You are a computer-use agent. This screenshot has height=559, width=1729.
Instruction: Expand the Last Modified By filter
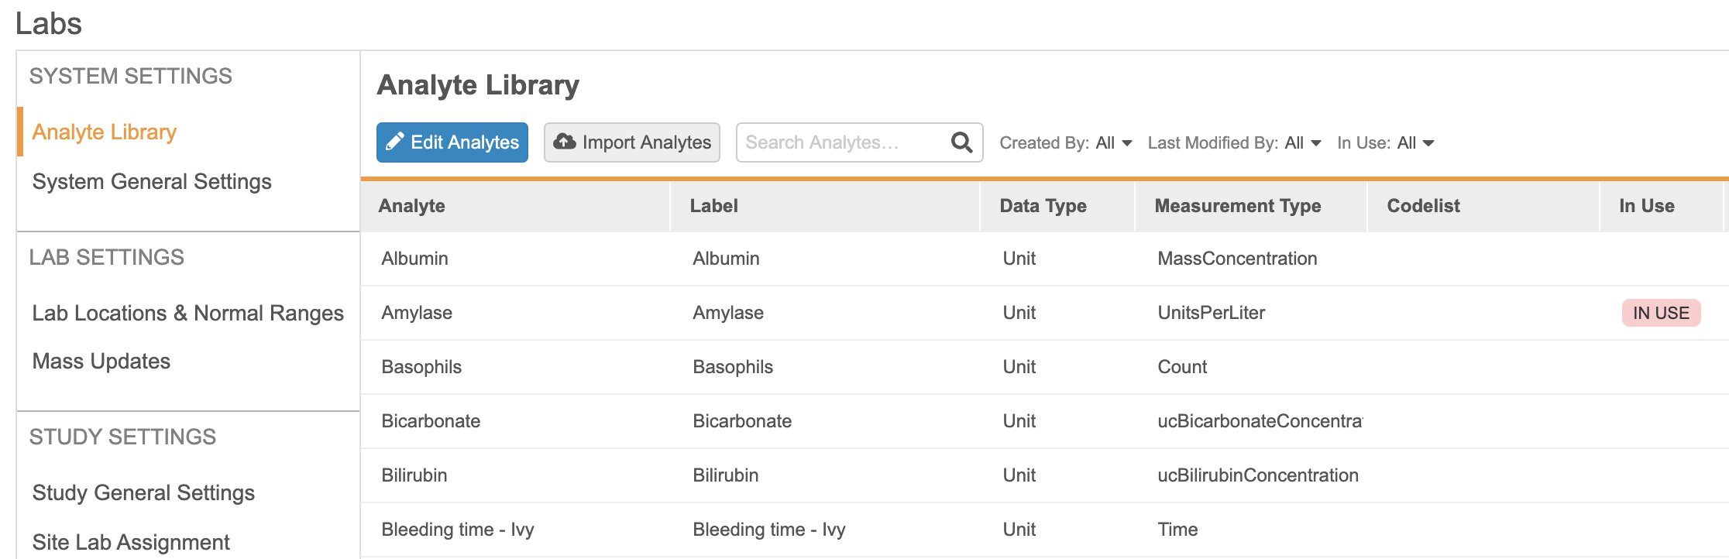1234,143
